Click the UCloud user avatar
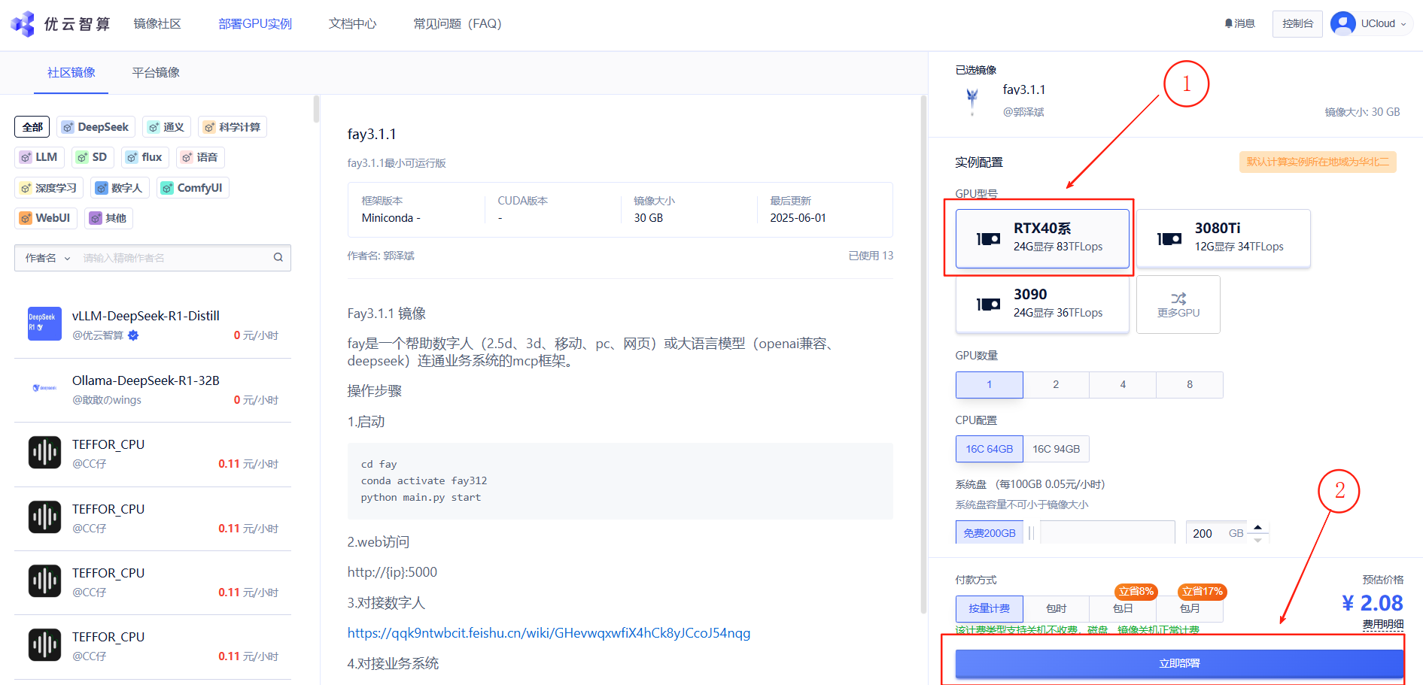Viewport: 1423px width, 685px height. click(x=1343, y=24)
